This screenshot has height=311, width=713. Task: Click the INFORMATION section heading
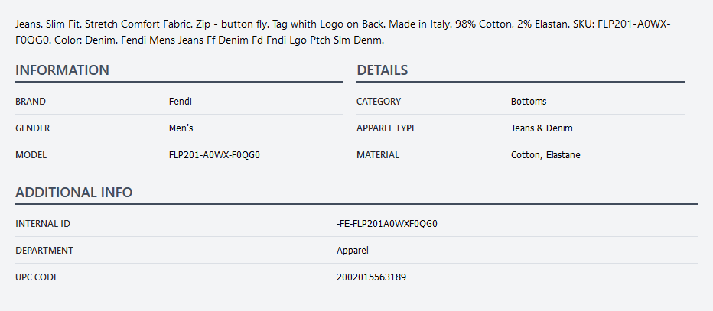(x=63, y=70)
